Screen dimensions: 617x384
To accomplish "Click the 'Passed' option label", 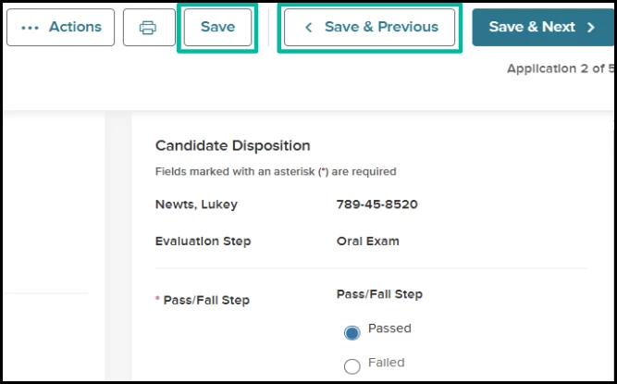I will tap(389, 328).
